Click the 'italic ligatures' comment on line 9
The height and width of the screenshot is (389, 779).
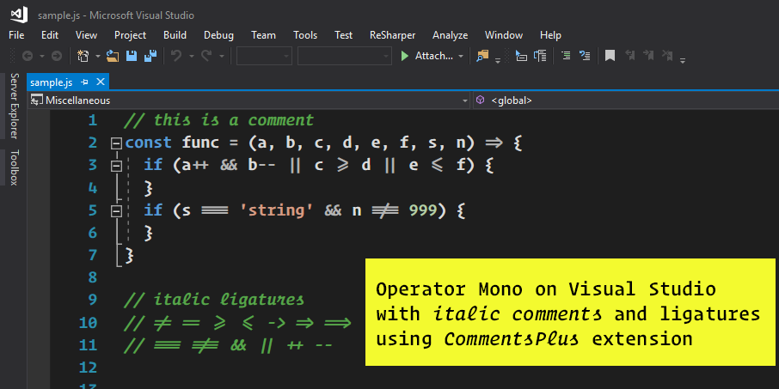coord(213,301)
